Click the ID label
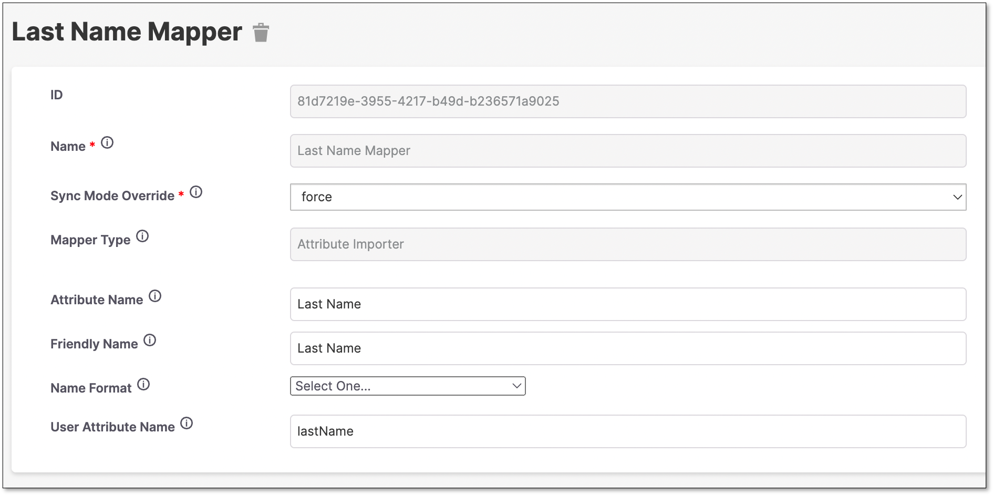 [56, 95]
